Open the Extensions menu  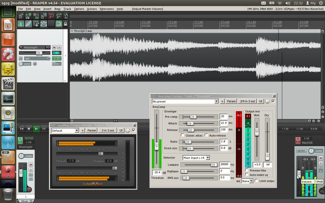[107, 9]
